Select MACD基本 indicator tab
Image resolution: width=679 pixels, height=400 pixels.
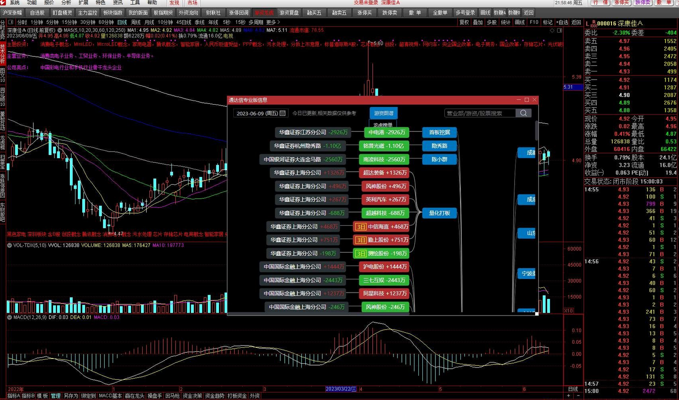[110, 396]
